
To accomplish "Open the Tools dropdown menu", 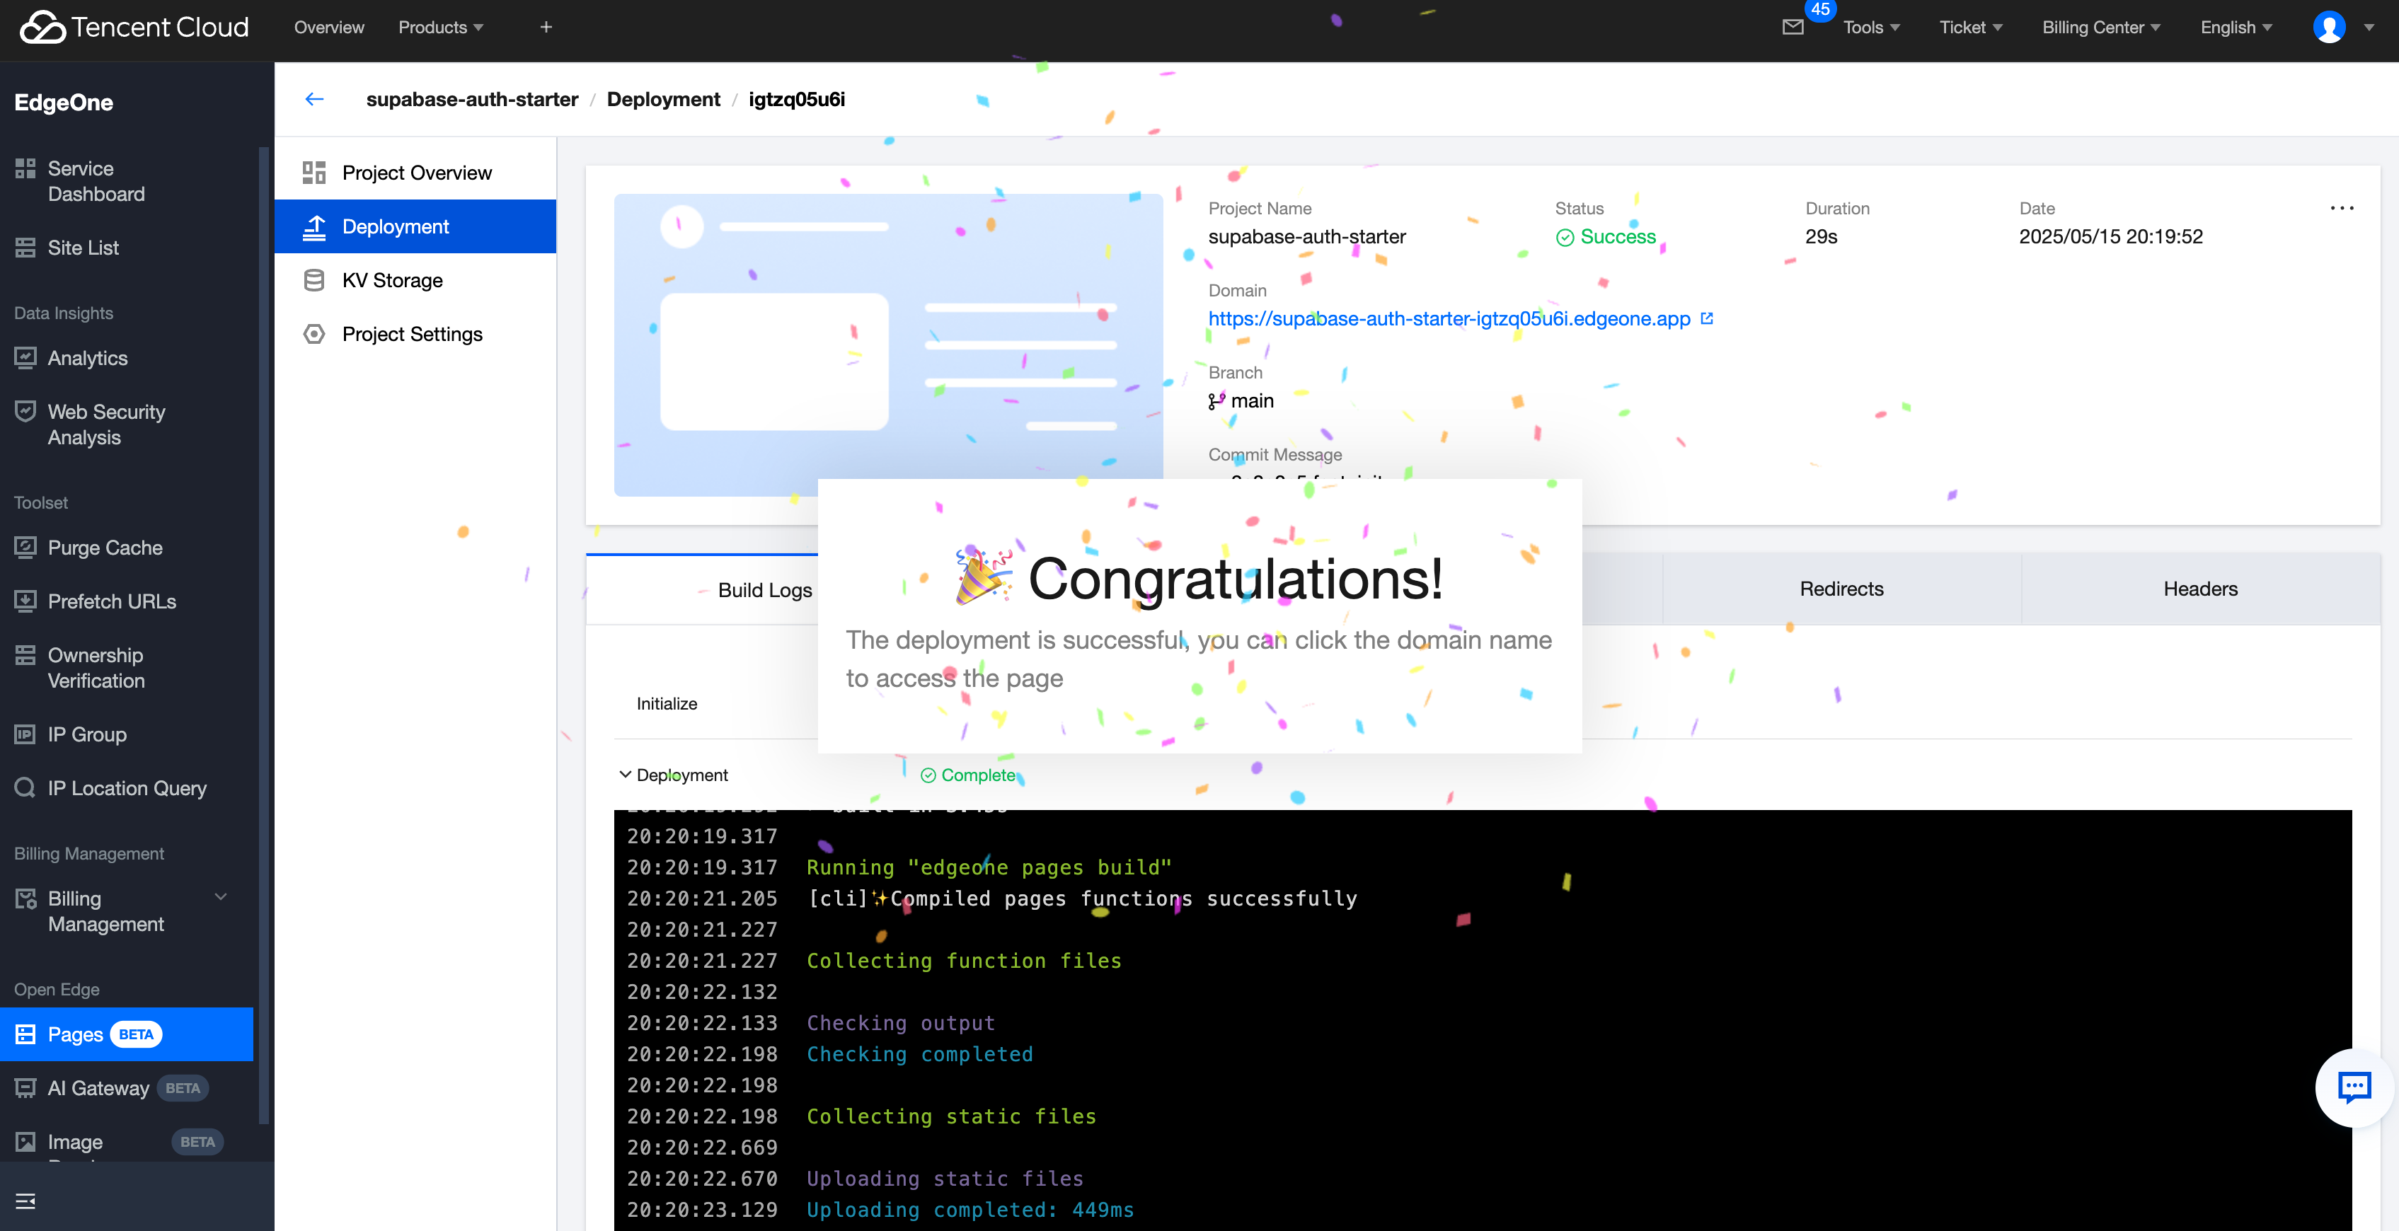I will click(x=1871, y=27).
